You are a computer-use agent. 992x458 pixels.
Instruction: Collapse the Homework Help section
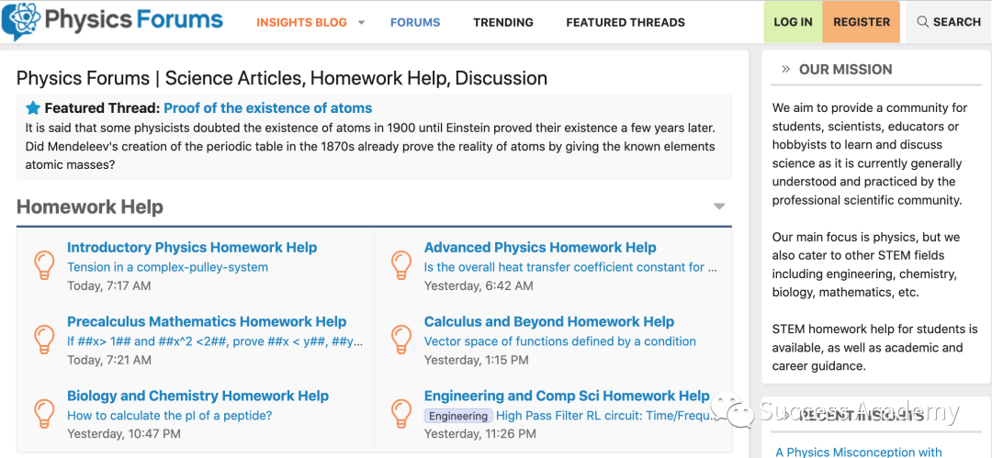pyautogui.click(x=719, y=207)
